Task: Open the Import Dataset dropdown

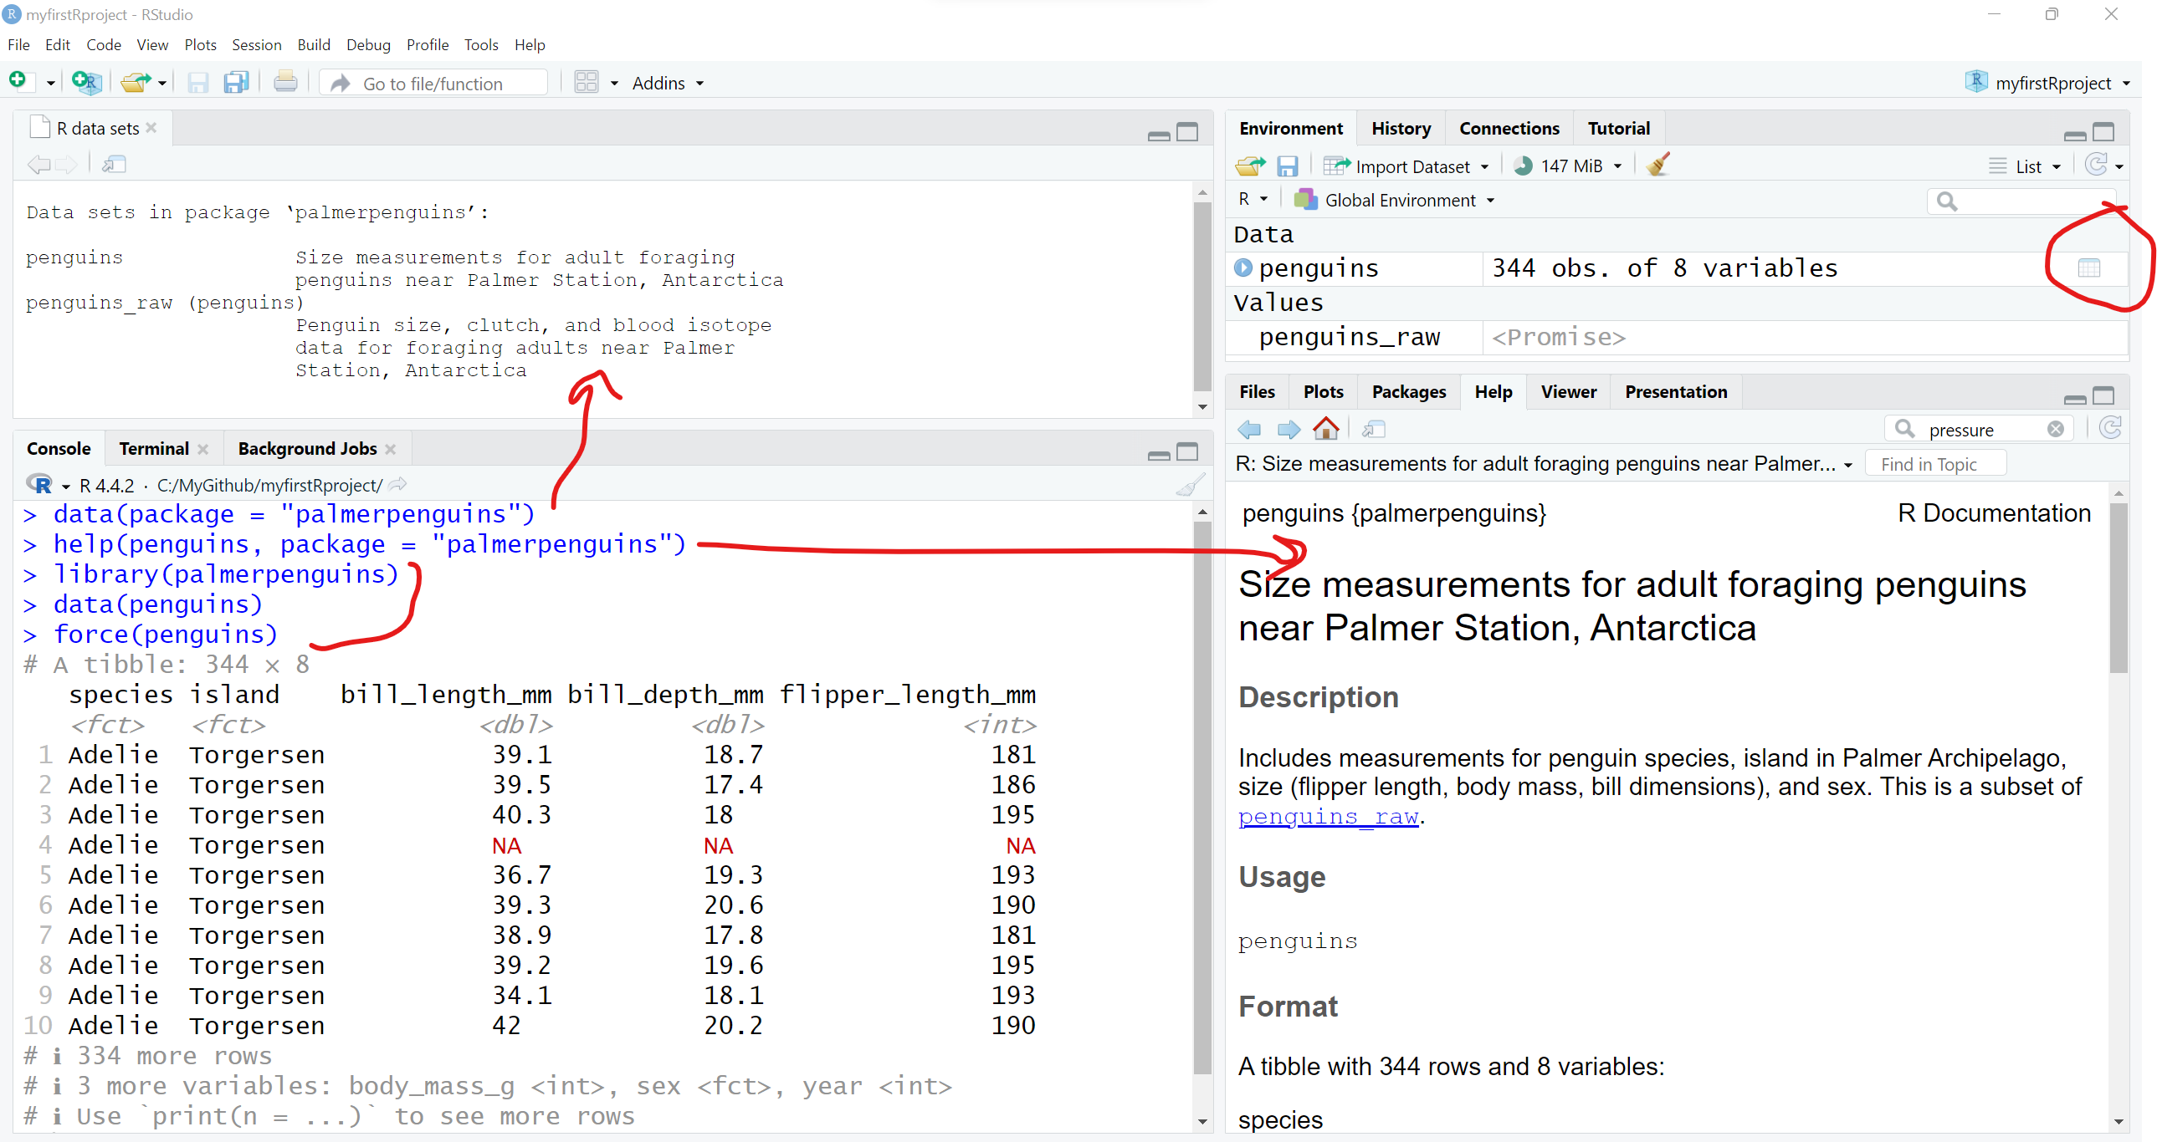Action: click(x=1406, y=166)
